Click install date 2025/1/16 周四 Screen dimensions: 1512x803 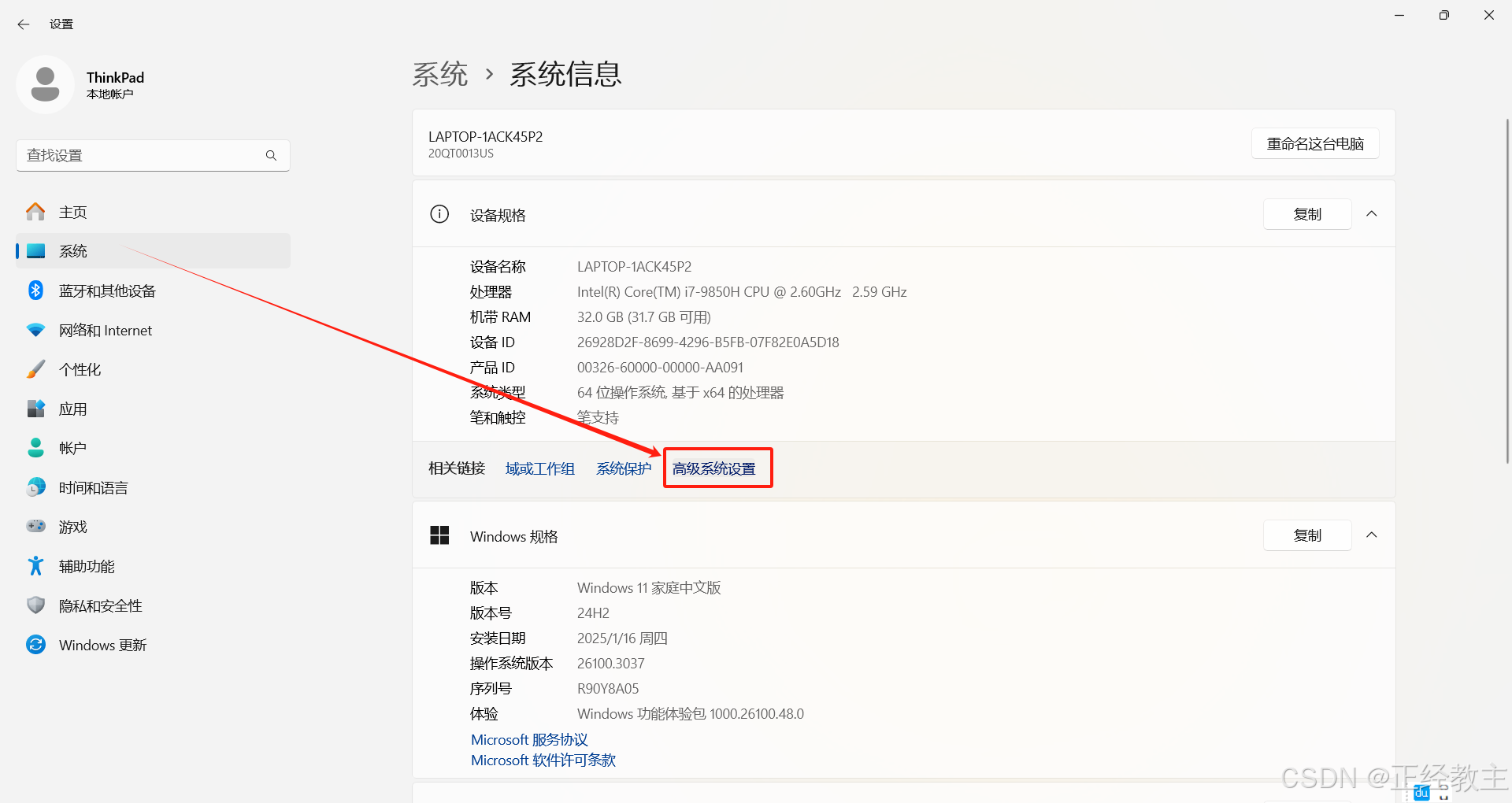pyautogui.click(x=622, y=638)
